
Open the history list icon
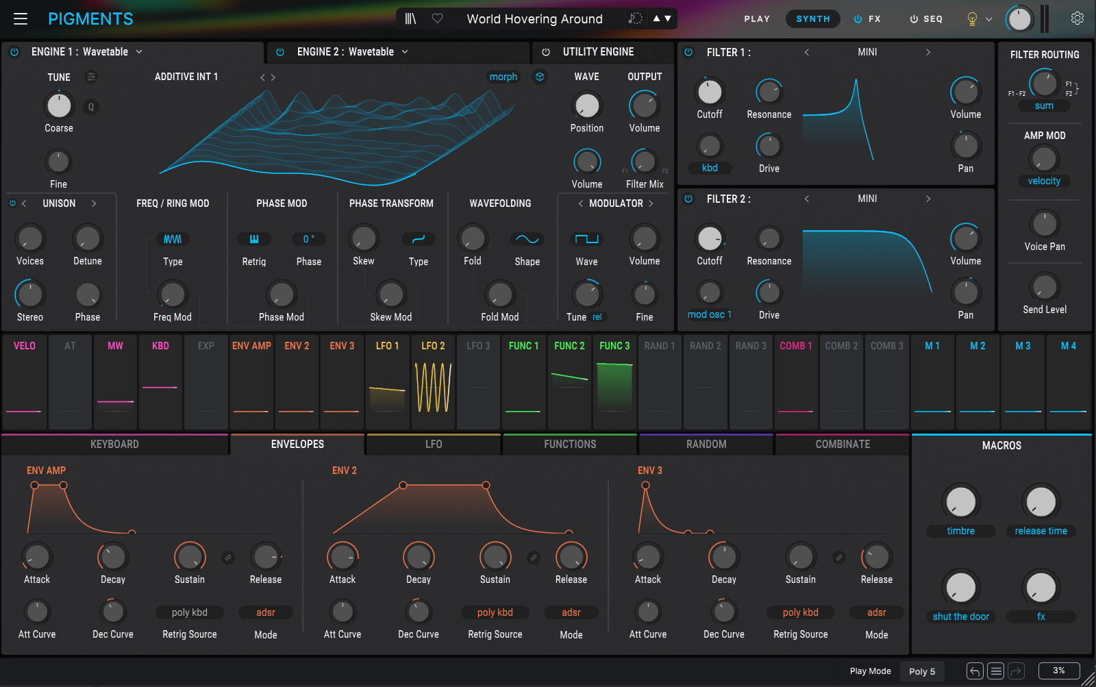click(996, 671)
